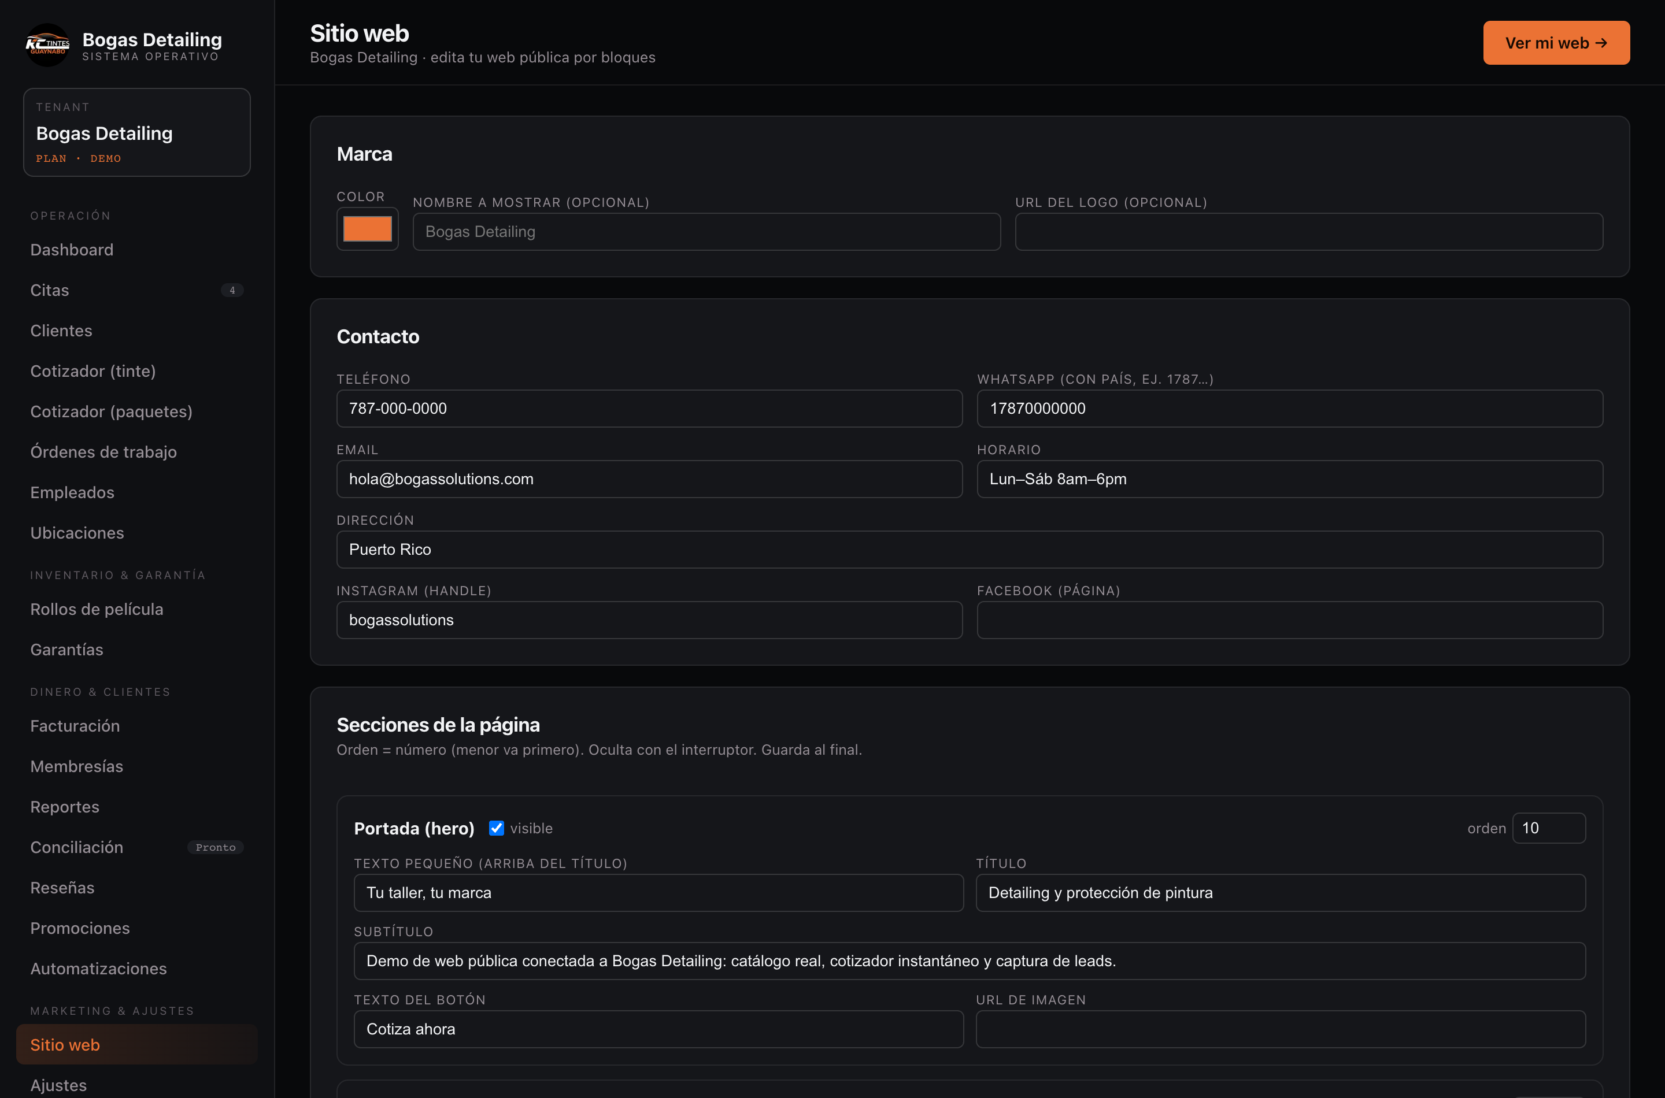The width and height of the screenshot is (1665, 1098).
Task: Focus the URL de imagen field
Action: tap(1281, 1029)
